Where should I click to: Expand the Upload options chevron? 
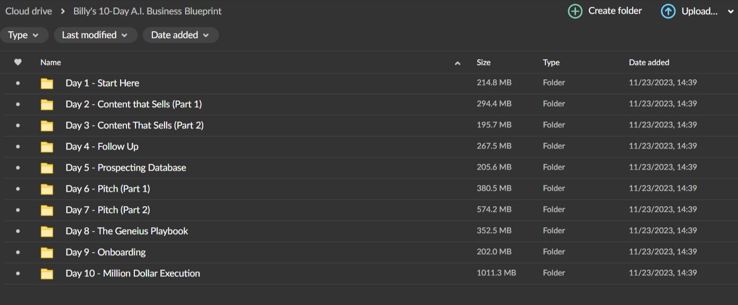coord(728,12)
